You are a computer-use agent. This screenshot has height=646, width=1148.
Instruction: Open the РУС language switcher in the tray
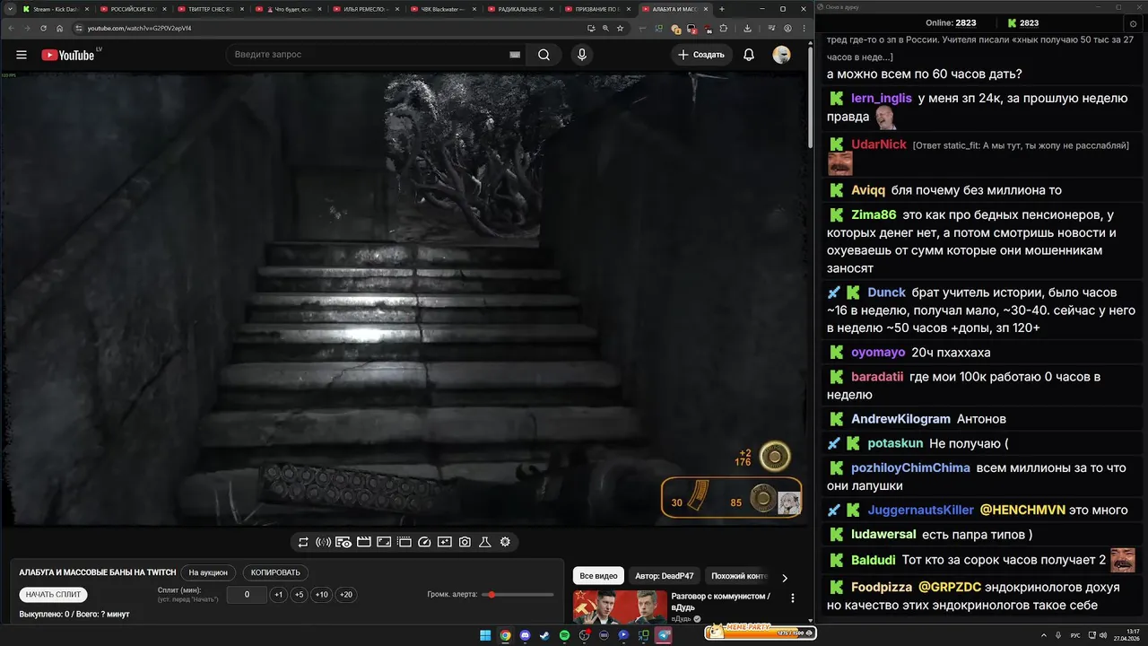point(1075,635)
